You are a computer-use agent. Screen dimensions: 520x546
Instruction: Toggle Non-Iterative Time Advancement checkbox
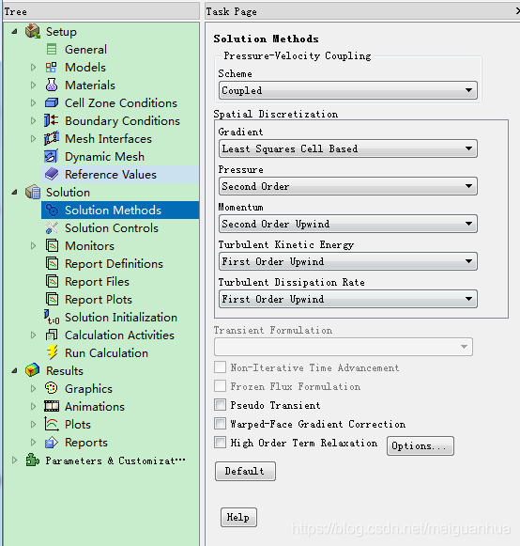220,367
